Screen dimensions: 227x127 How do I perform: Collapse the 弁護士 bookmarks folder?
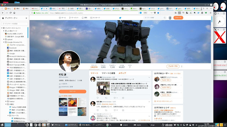pyautogui.click(x=6, y=104)
